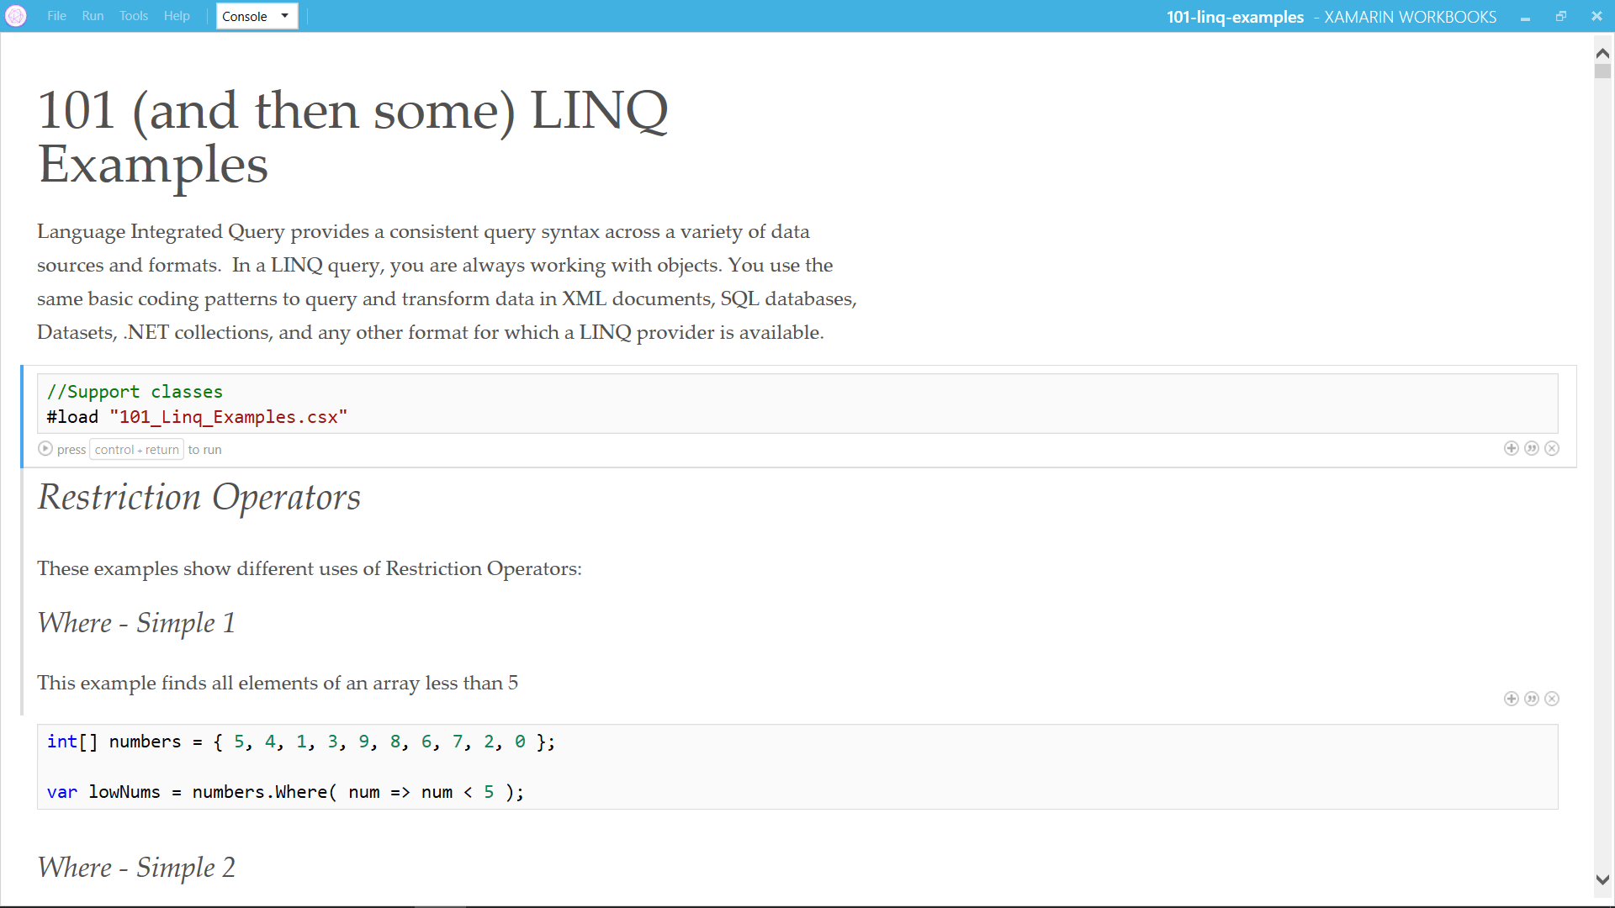Insert documentation cell after the #load cell

pyautogui.click(x=1532, y=448)
